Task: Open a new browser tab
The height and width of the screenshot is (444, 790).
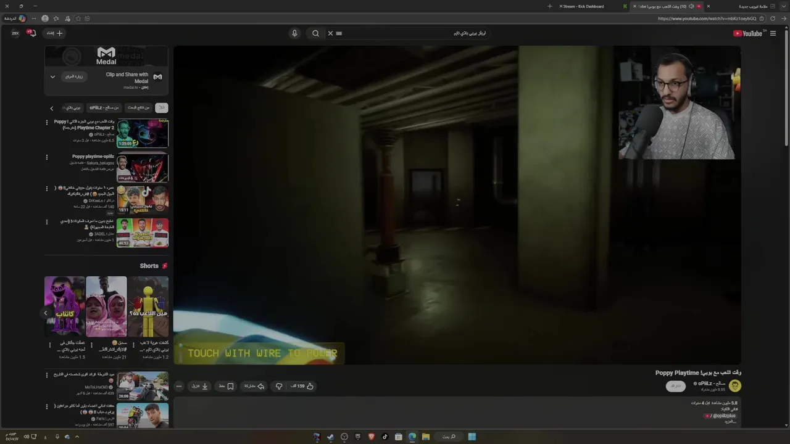Action: (x=550, y=6)
